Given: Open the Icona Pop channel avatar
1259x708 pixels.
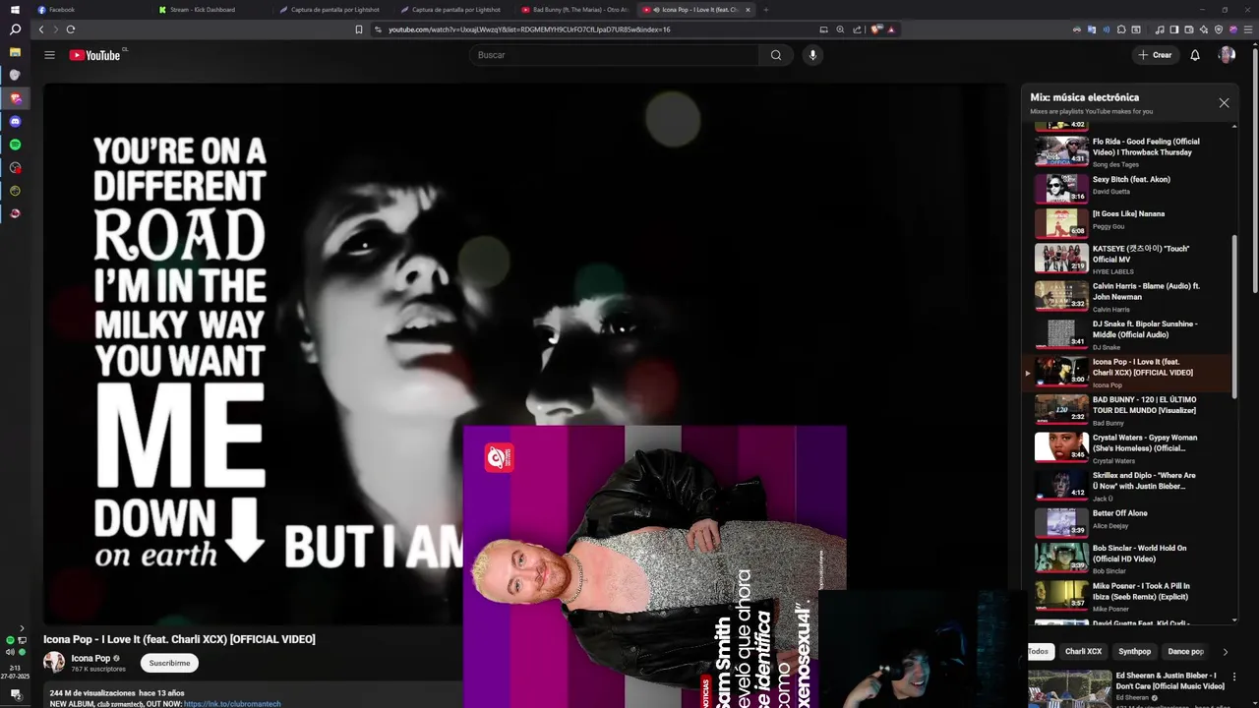Looking at the screenshot, I should click(x=54, y=663).
